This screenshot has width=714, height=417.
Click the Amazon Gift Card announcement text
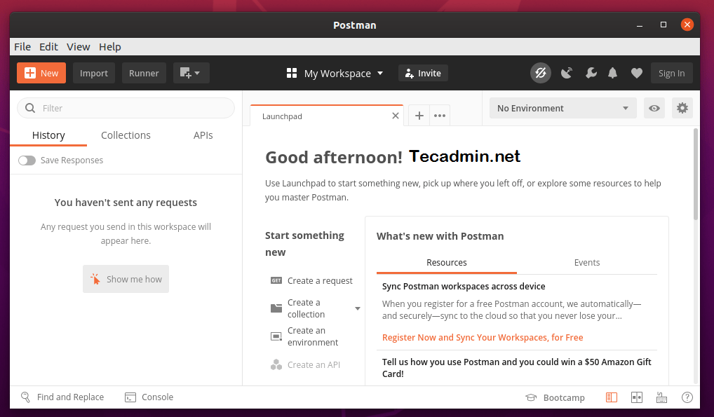click(x=516, y=368)
